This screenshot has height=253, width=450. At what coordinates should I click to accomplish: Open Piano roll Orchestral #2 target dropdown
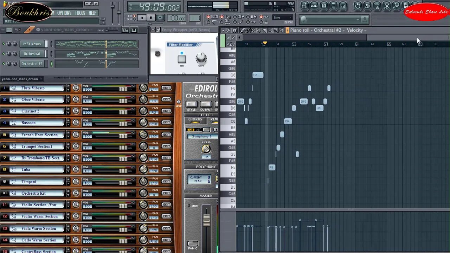point(329,30)
